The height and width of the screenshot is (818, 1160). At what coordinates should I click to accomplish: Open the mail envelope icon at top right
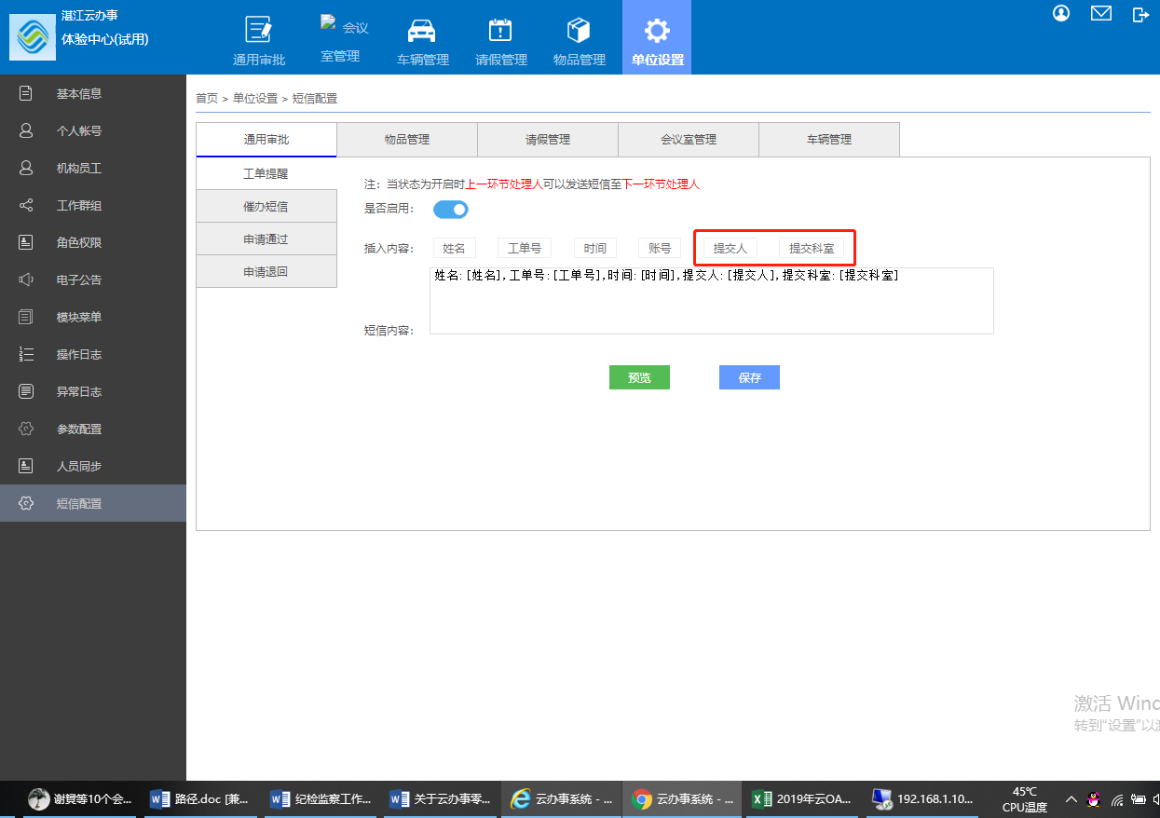pos(1101,14)
